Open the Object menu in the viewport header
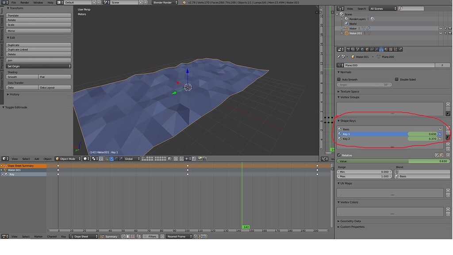453x255 pixels. (47, 158)
